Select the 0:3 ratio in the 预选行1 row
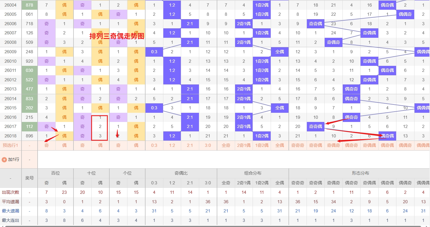Screen dimensions: 430x227 pos(154,145)
